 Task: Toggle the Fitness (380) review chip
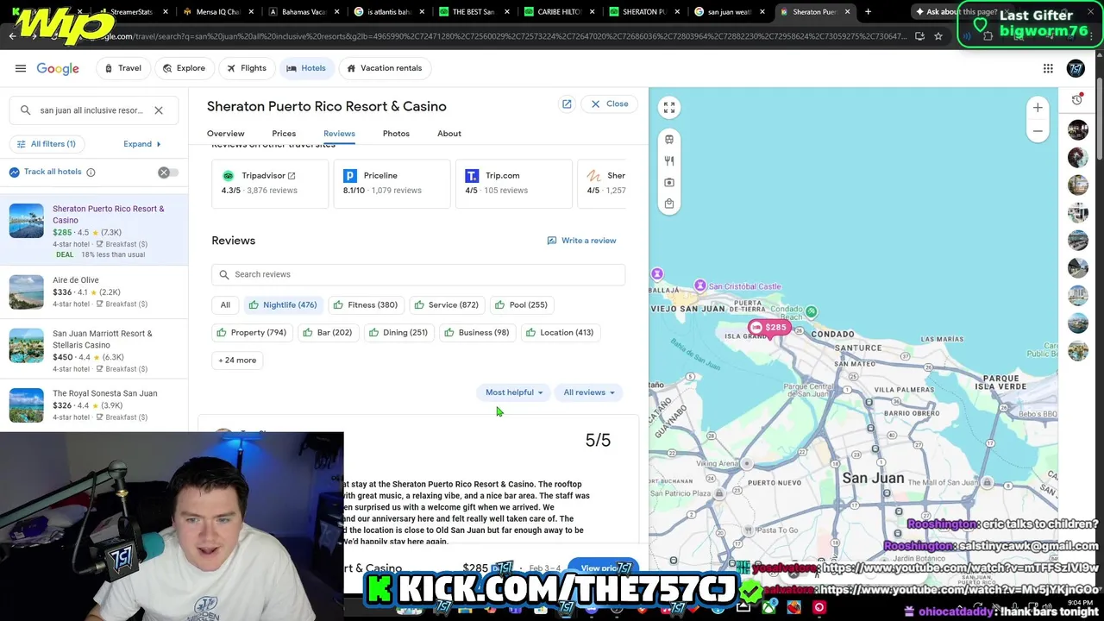[365, 304]
